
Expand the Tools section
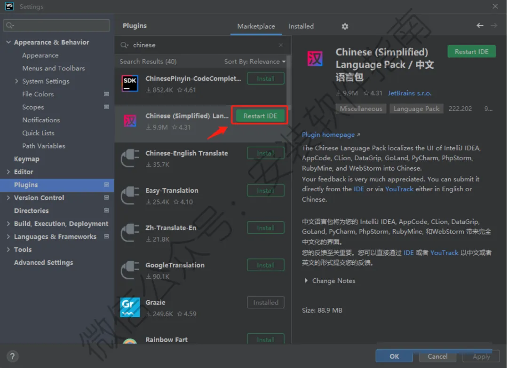coord(8,249)
